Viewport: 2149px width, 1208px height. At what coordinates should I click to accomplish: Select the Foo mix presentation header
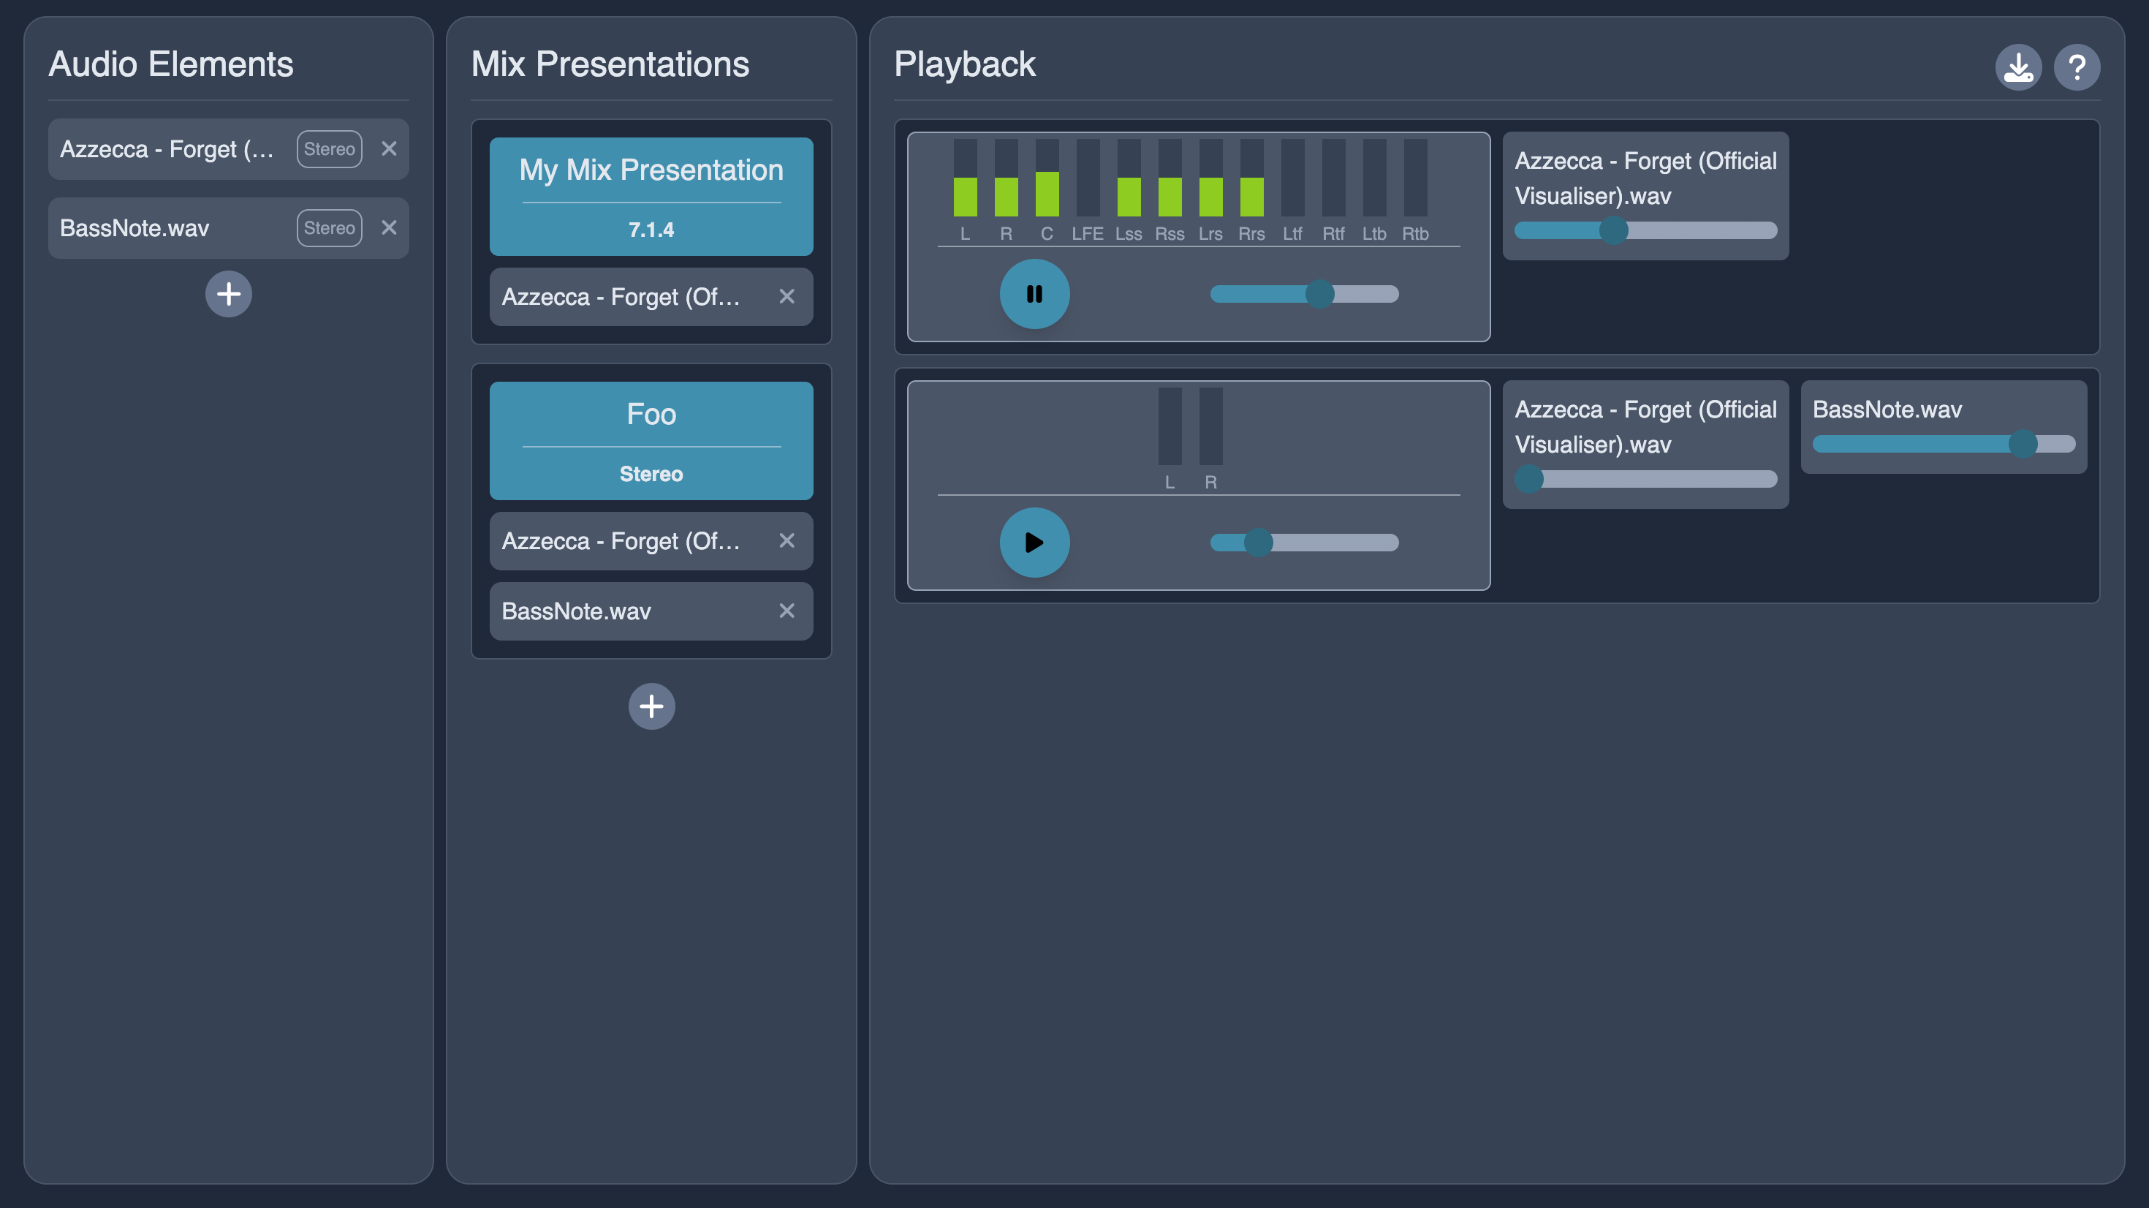point(651,415)
